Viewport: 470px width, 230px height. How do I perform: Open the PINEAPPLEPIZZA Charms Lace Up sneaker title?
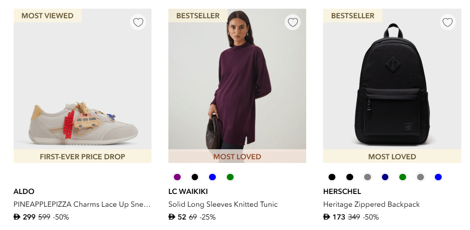82,204
